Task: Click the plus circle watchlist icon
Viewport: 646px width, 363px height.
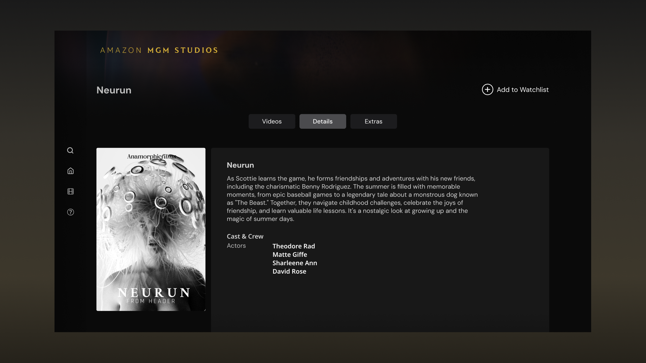Action: tap(488, 89)
